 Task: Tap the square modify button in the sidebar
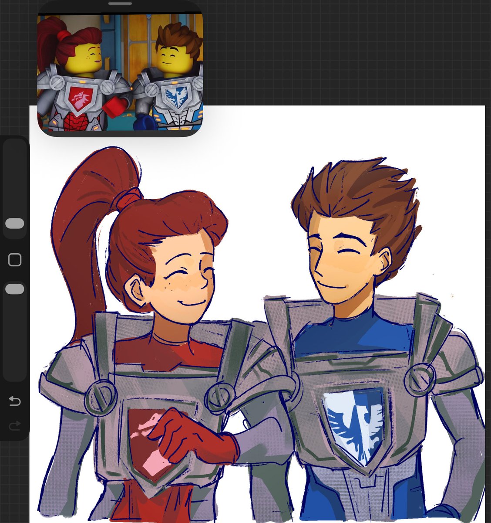tap(15, 260)
